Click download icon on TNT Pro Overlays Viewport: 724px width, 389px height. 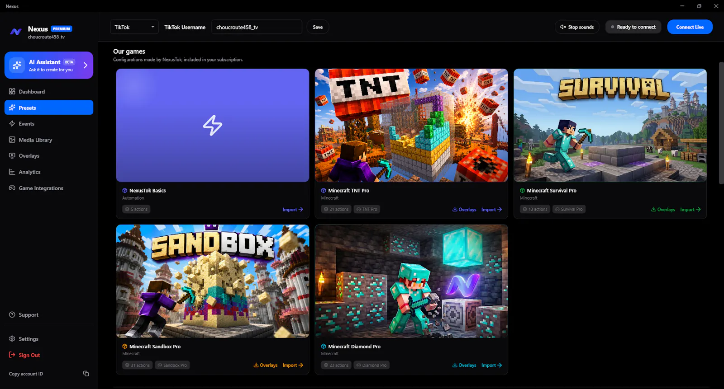[x=455, y=209]
